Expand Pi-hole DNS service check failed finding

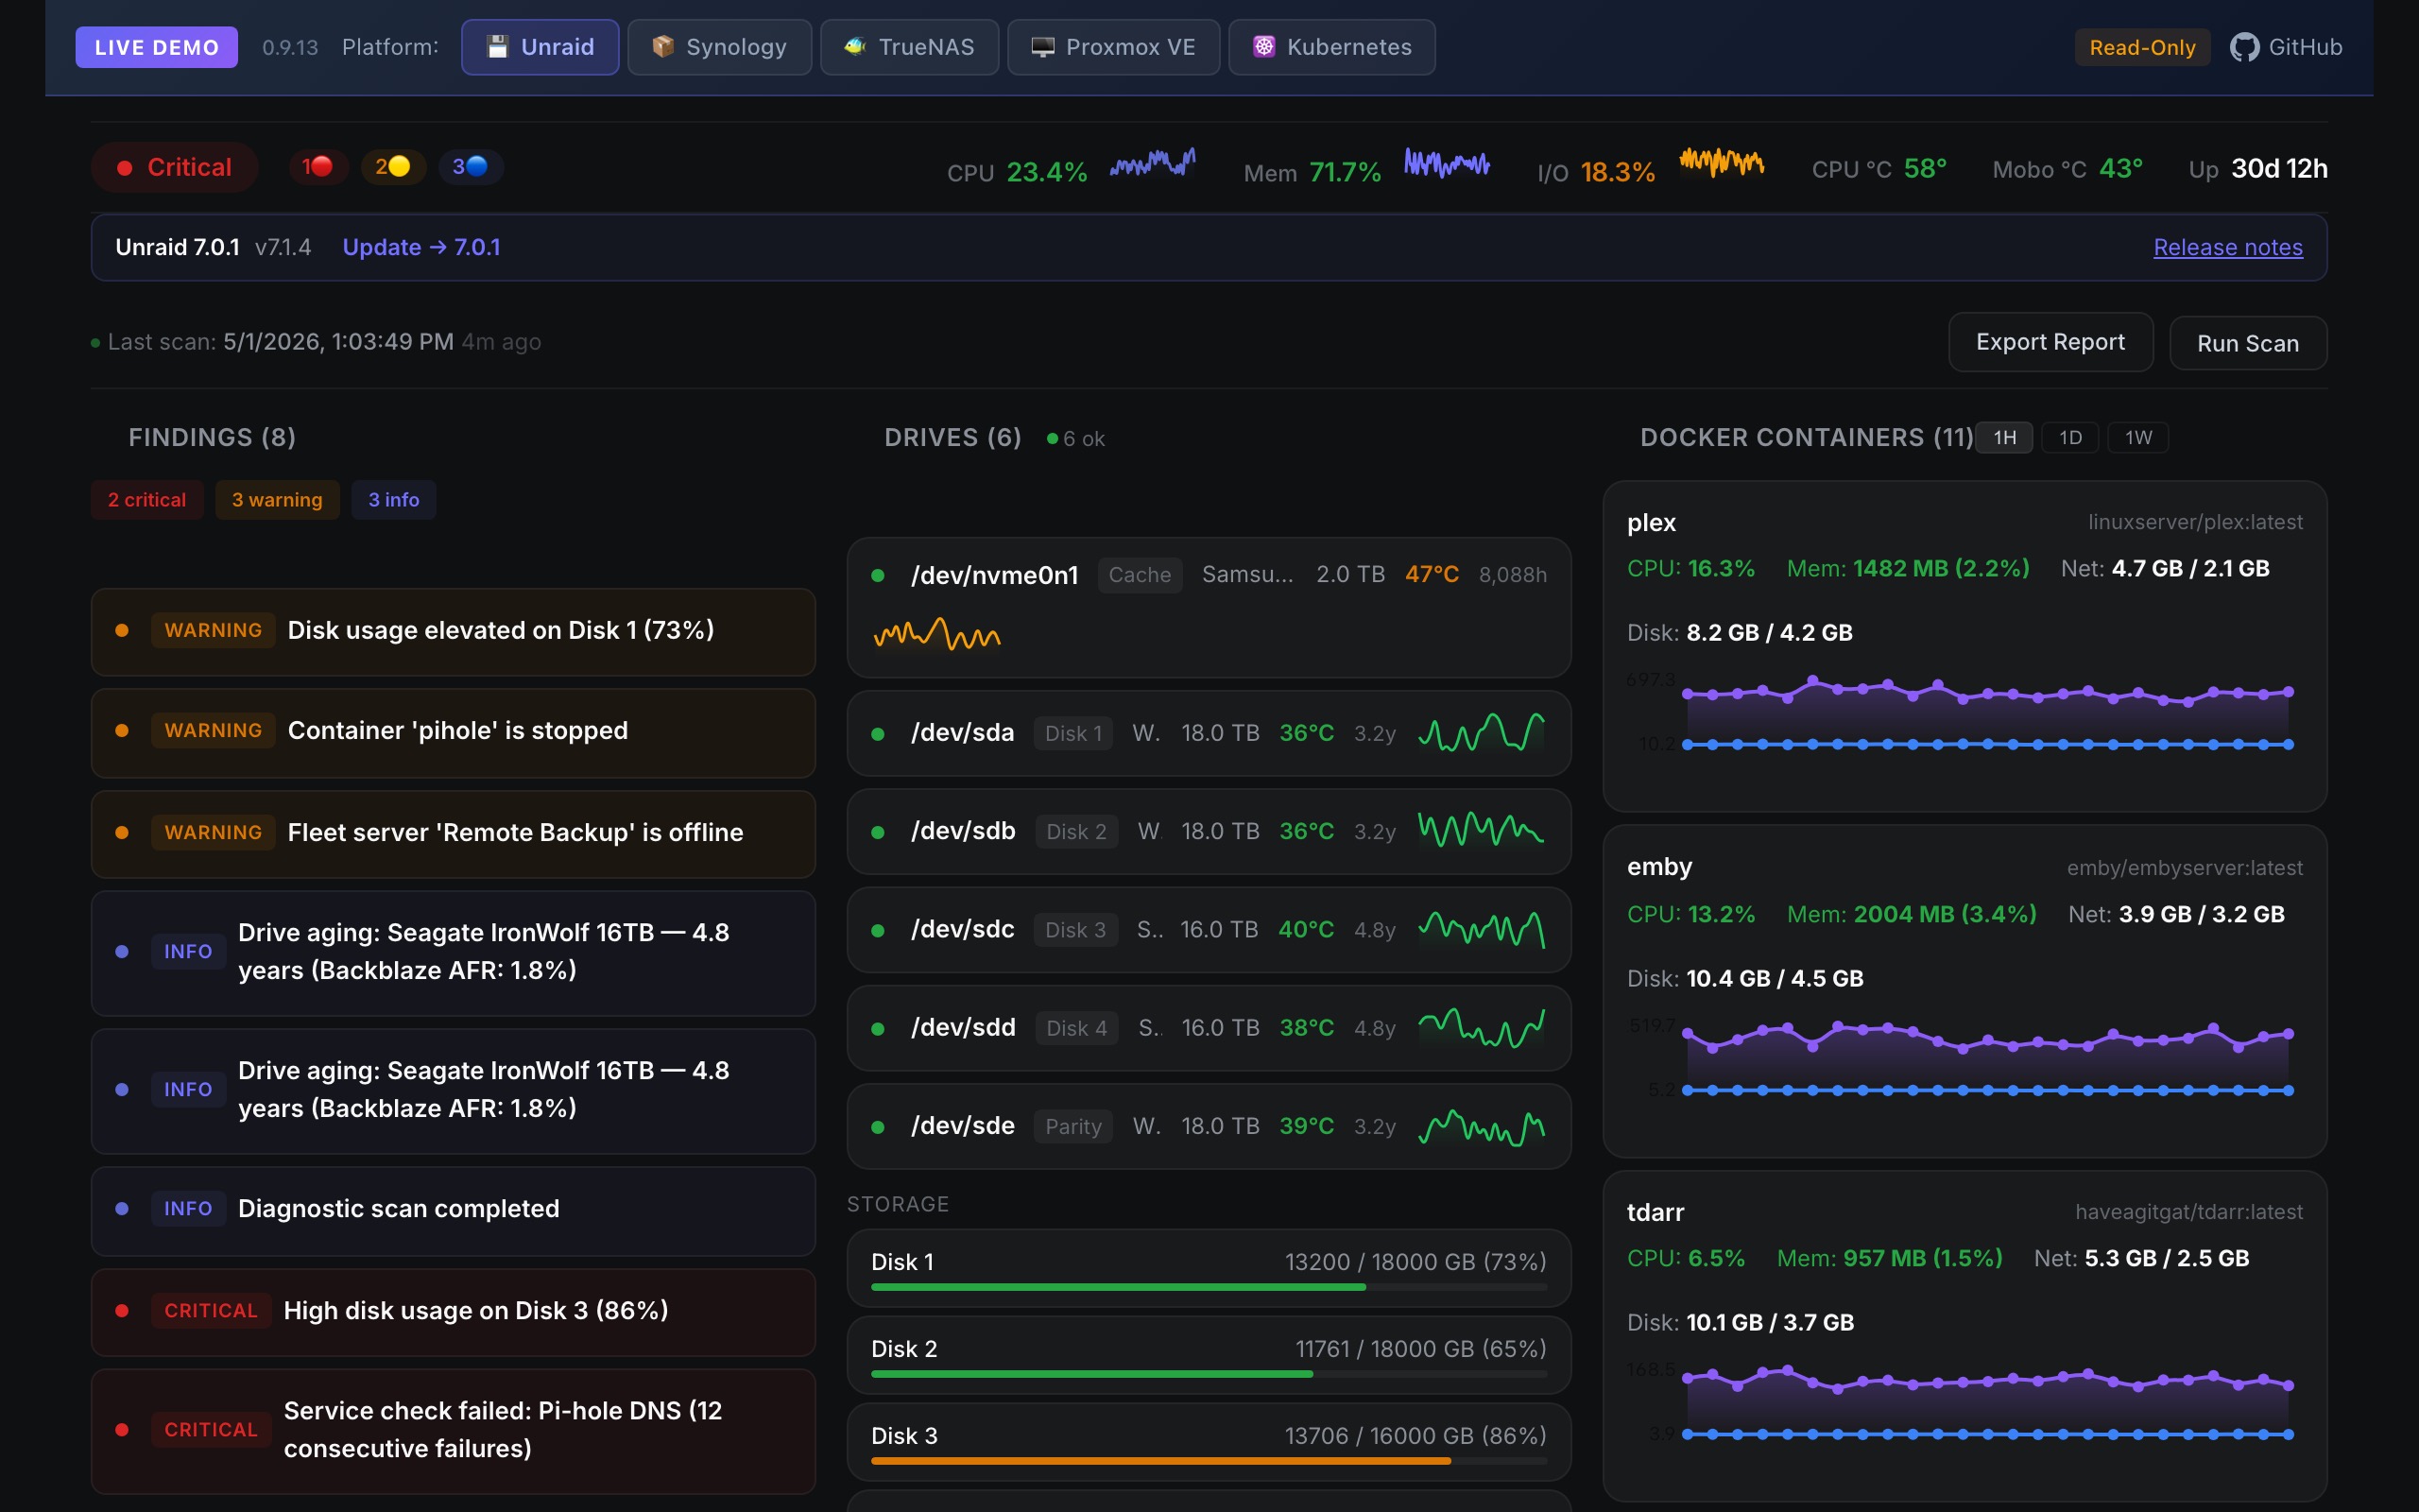pyautogui.click(x=453, y=1430)
